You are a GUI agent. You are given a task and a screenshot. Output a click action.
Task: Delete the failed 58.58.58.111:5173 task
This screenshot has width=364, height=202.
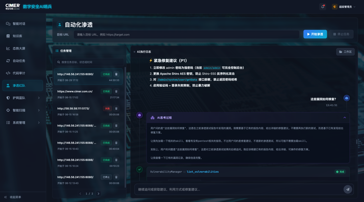pos(116,109)
